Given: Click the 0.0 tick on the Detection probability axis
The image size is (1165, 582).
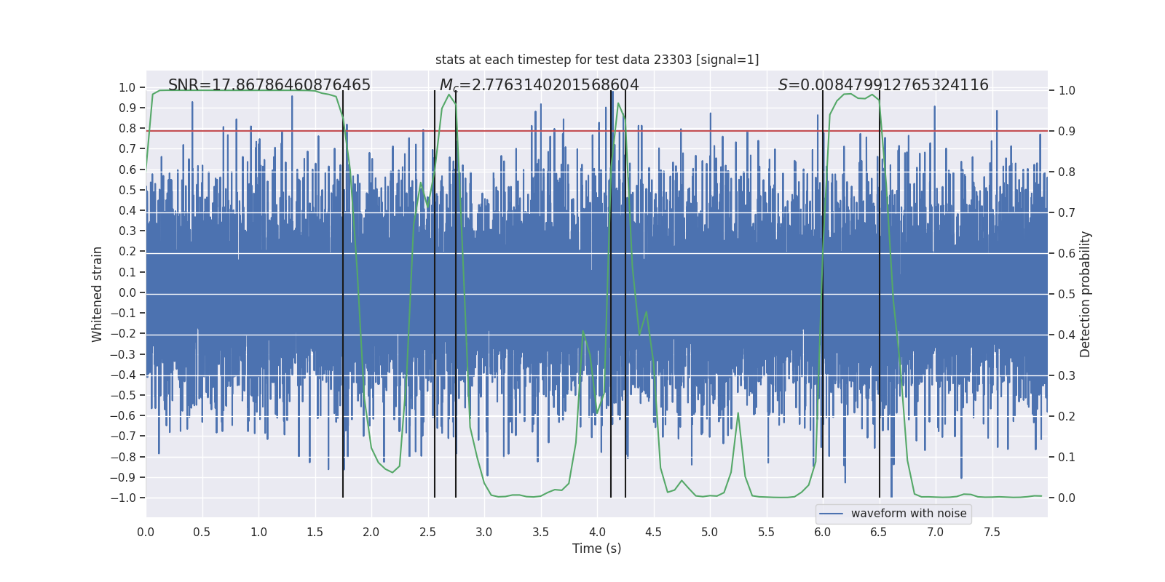Looking at the screenshot, I should pyautogui.click(x=1067, y=498).
